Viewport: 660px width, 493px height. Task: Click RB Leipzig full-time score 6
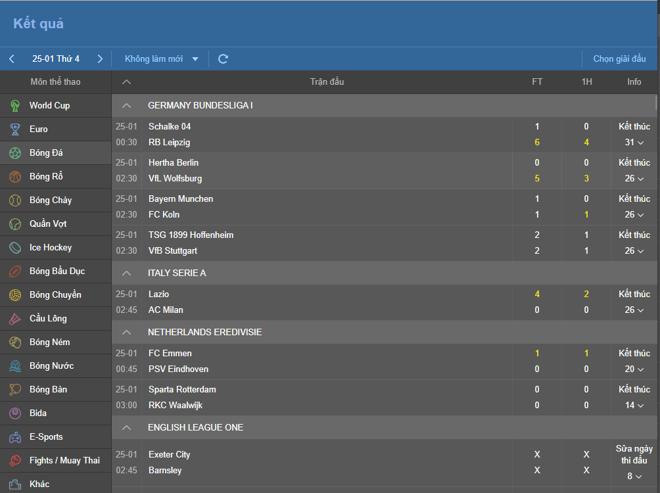[x=537, y=142]
